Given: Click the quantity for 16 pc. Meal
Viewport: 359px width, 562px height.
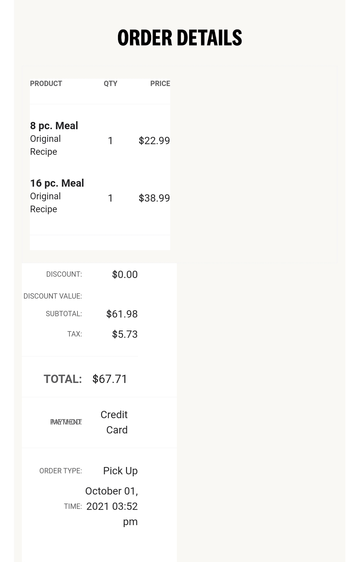Looking at the screenshot, I should pyautogui.click(x=110, y=198).
